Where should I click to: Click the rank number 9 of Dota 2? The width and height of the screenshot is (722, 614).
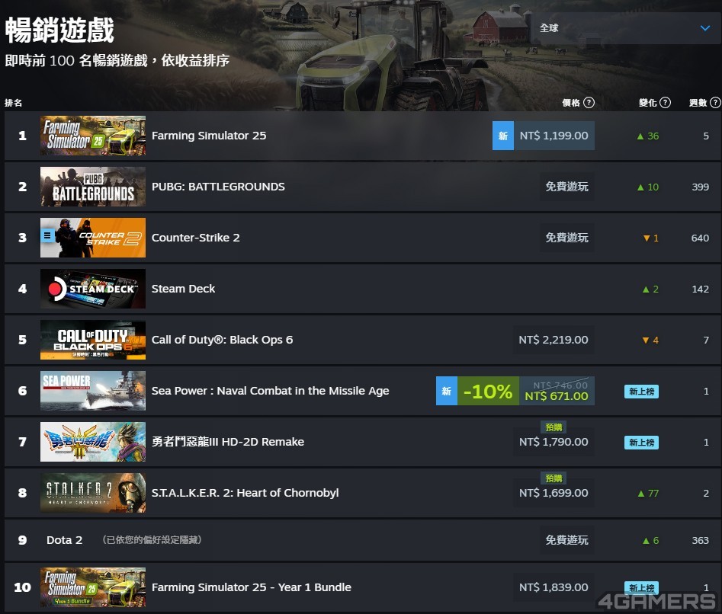(22, 540)
